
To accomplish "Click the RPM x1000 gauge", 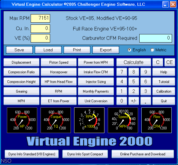I will [89, 120].
